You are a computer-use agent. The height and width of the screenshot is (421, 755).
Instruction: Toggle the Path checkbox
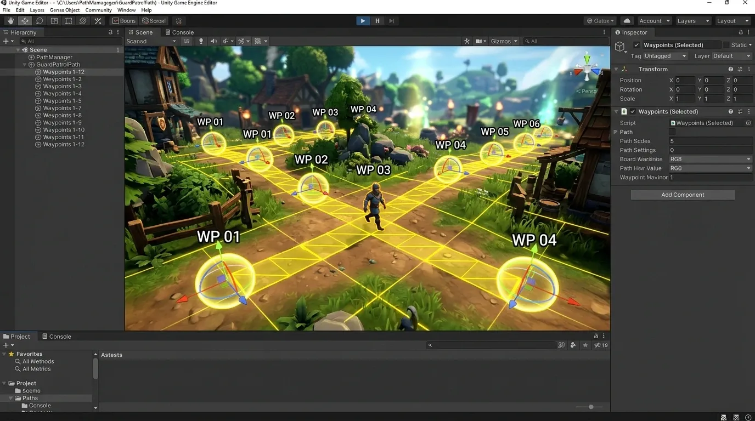click(672, 132)
